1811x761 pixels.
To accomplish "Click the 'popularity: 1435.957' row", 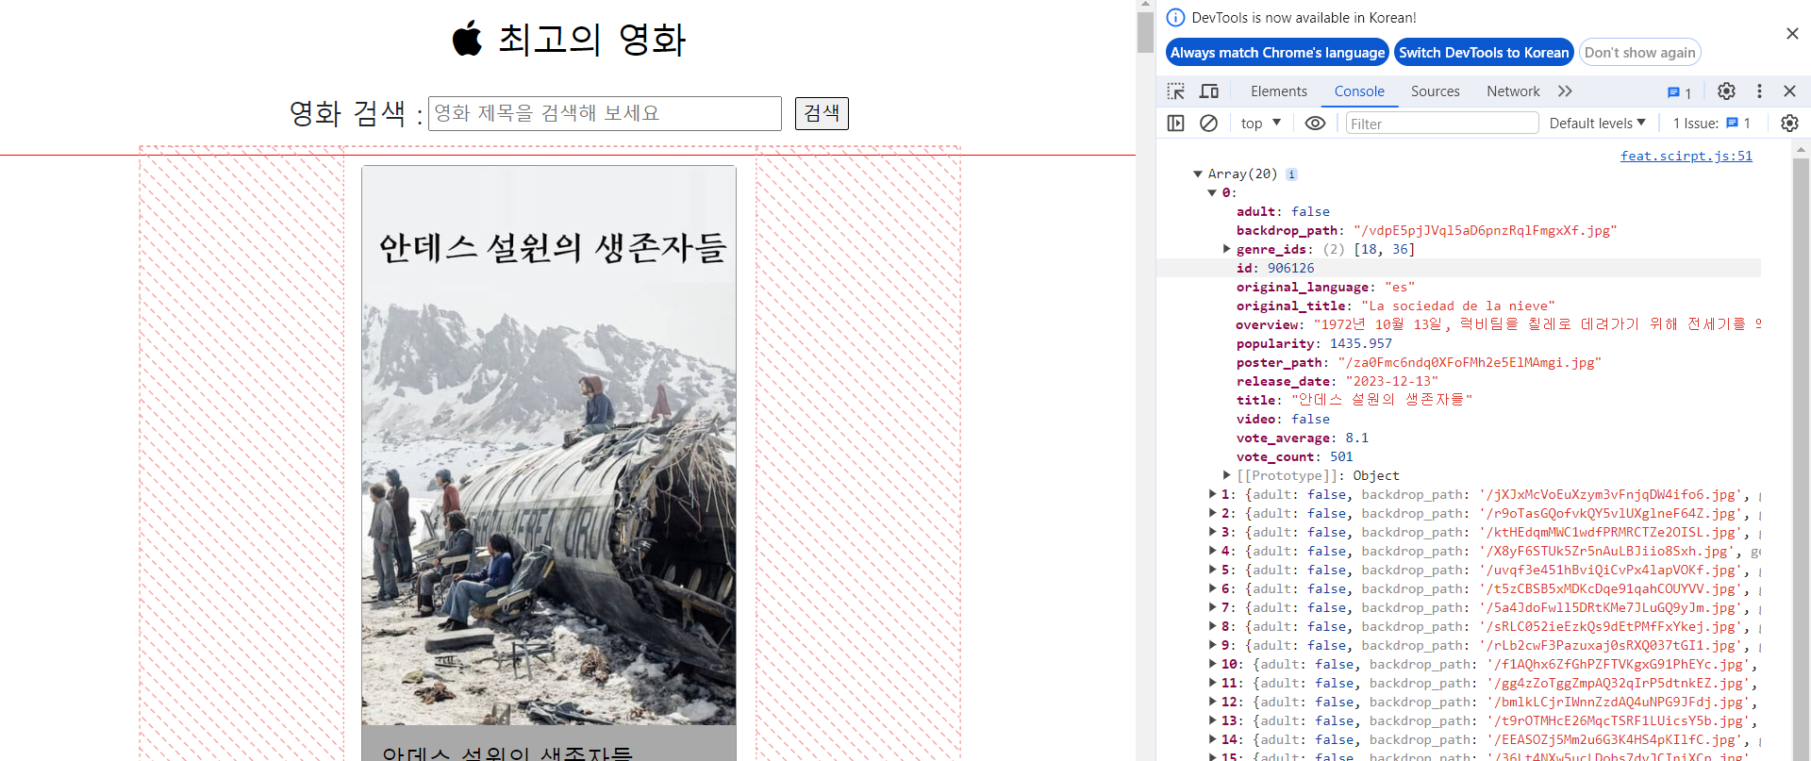I will [x=1314, y=343].
